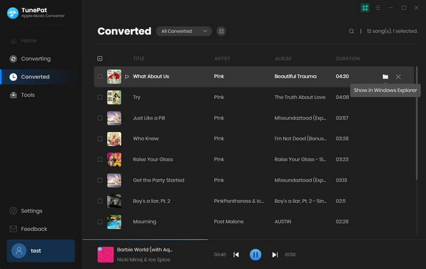The width and height of the screenshot is (426, 269).
Task: Click the Converting refresh icon
Action: point(13,59)
